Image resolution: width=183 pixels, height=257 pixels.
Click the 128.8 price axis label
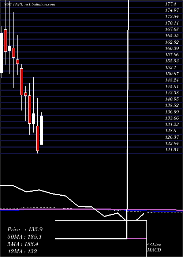click(171, 131)
